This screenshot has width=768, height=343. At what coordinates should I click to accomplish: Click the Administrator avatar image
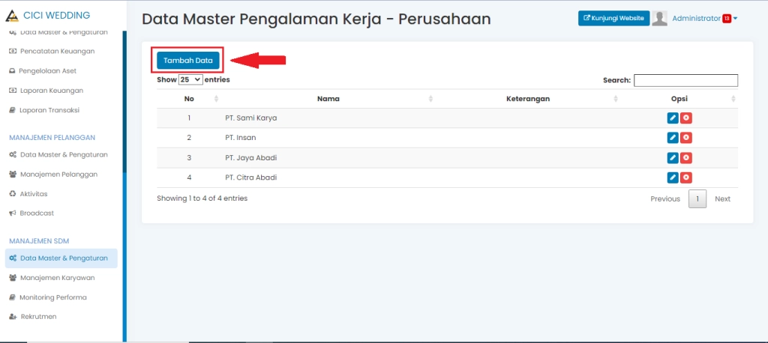coord(660,18)
